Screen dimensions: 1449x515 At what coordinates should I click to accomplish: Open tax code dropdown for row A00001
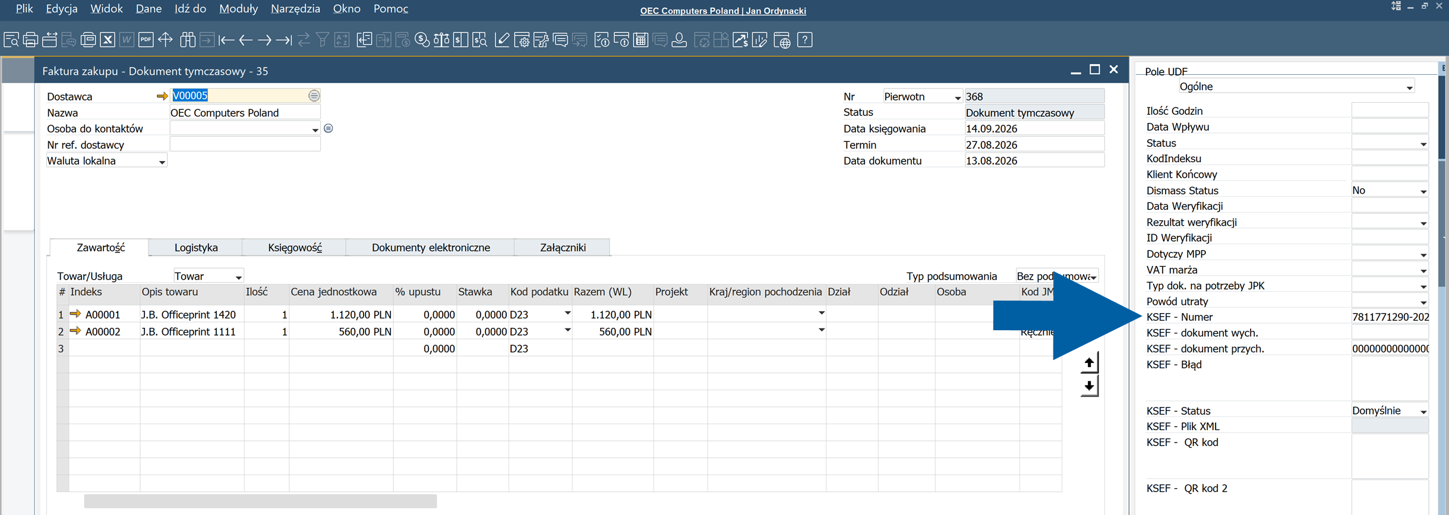click(567, 313)
